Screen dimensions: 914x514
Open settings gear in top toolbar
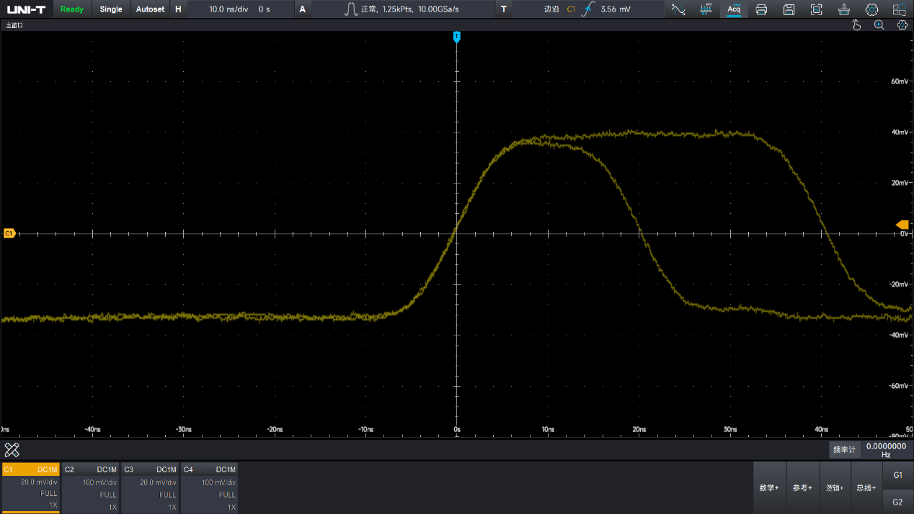tap(871, 9)
